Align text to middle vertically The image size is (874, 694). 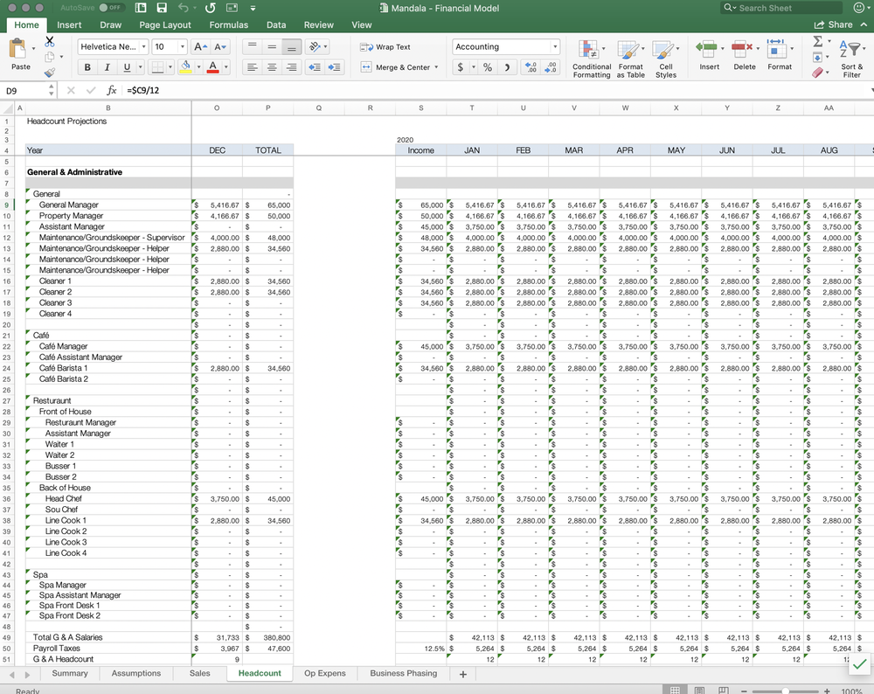tap(272, 47)
